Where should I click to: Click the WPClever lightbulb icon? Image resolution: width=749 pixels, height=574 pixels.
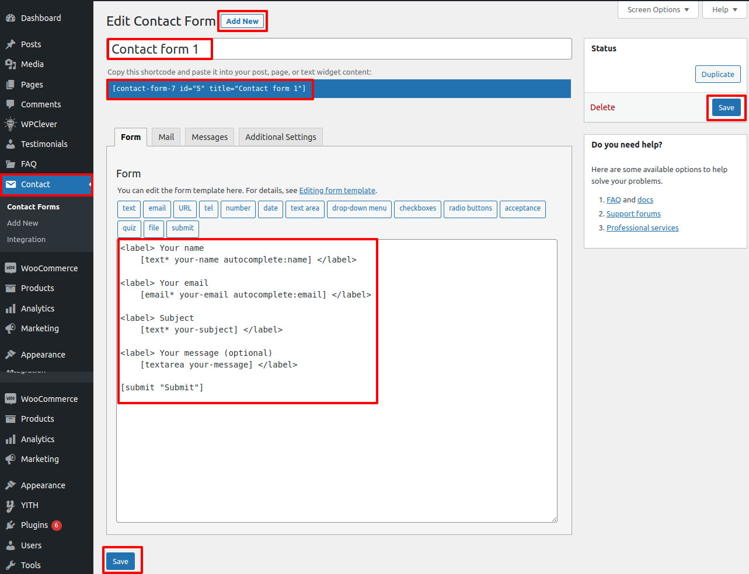11,124
